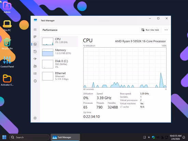The width and height of the screenshot is (188, 141).
Task: Click the Up time value 0:22:34:10
Action: point(91,117)
